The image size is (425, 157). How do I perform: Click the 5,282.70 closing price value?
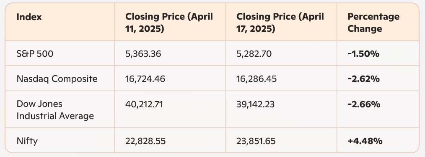[254, 54]
